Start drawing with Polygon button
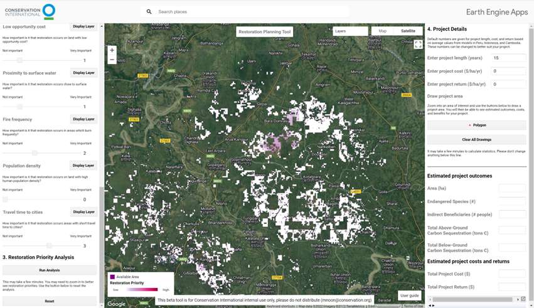534x308 pixels. (477, 125)
